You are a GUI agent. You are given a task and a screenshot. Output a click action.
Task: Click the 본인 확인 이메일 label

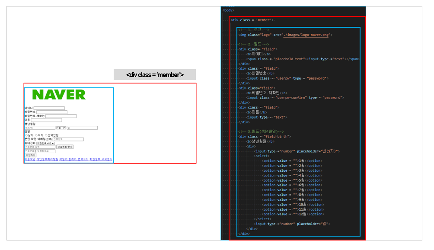[x=38, y=139]
